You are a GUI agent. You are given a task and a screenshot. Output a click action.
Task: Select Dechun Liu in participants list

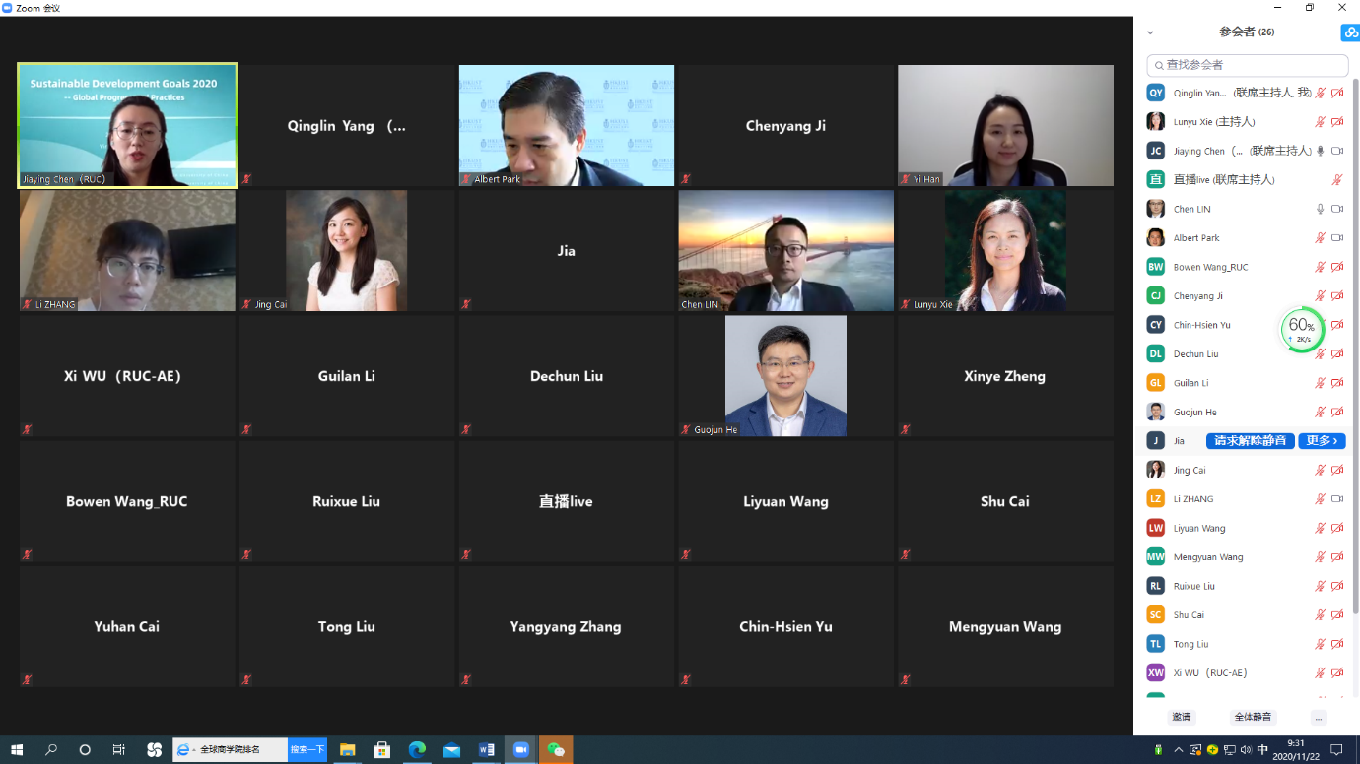point(1195,354)
